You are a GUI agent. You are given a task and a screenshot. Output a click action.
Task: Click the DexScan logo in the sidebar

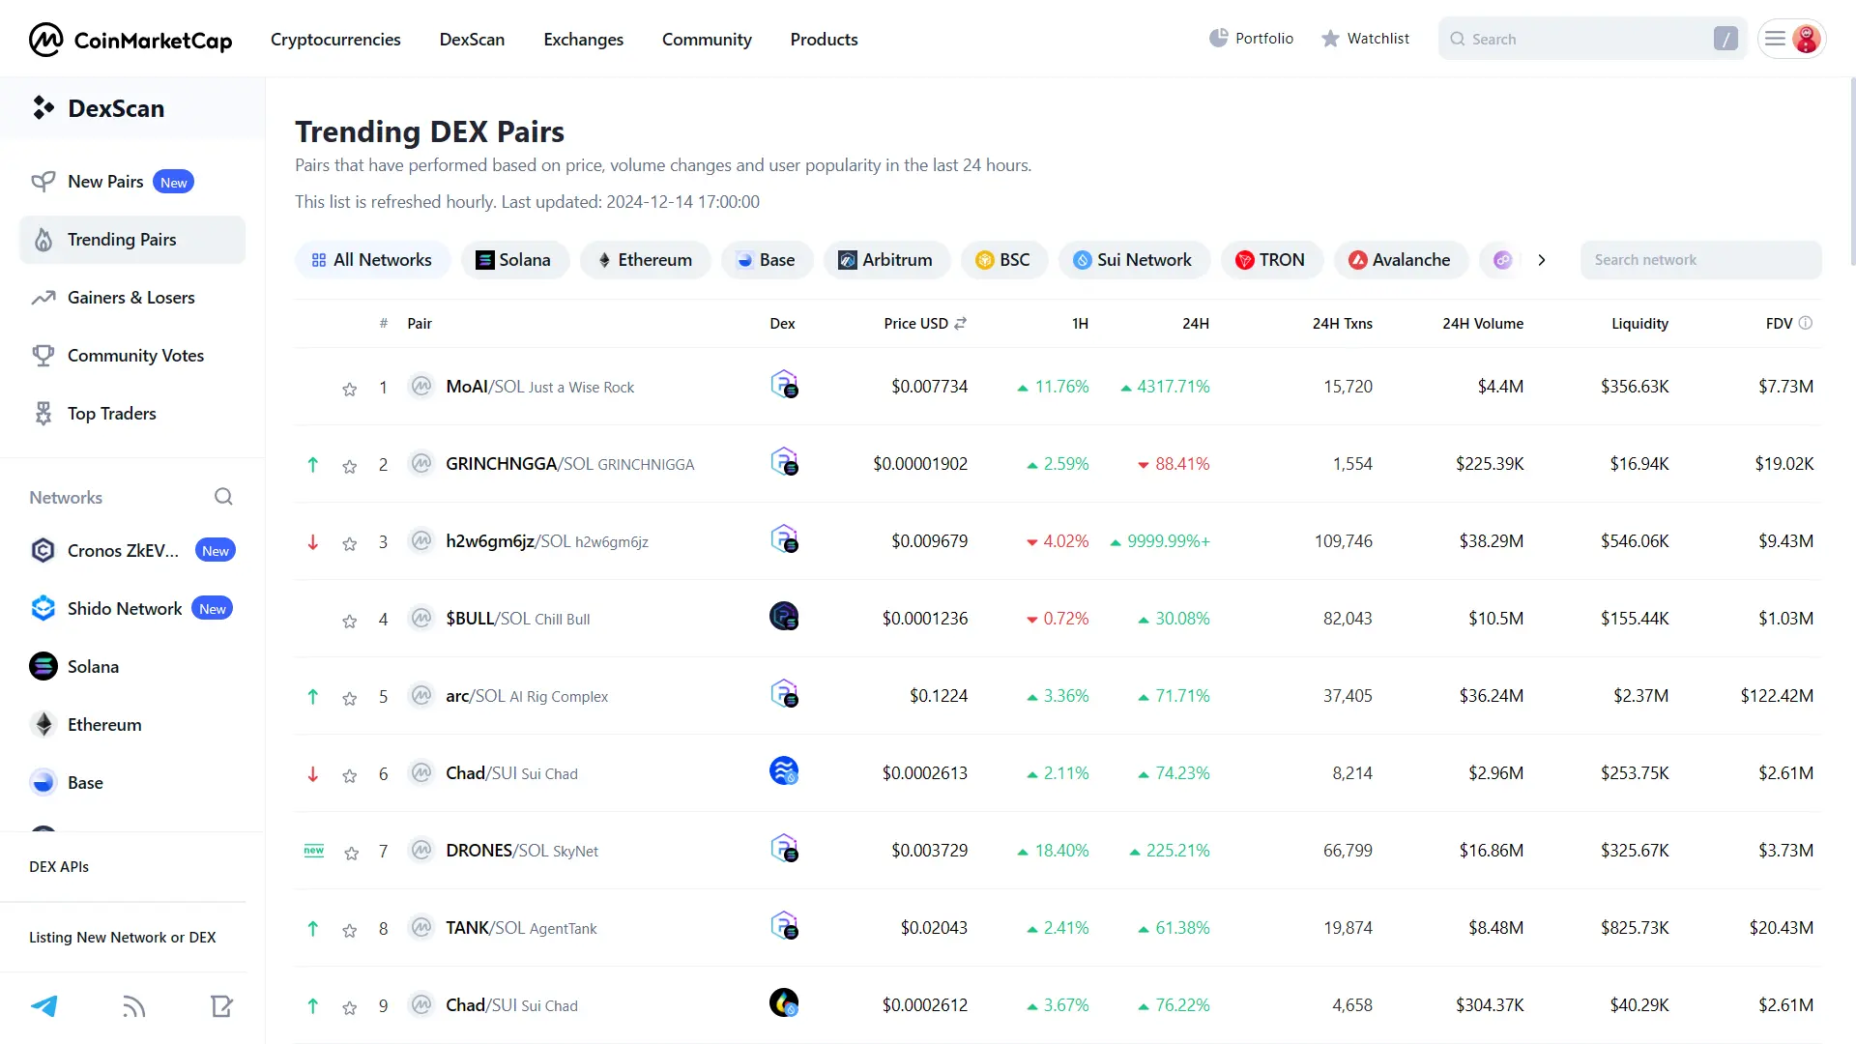pos(97,108)
